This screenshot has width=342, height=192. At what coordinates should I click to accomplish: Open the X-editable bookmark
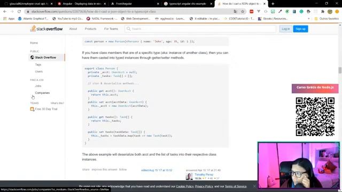click(205, 19)
